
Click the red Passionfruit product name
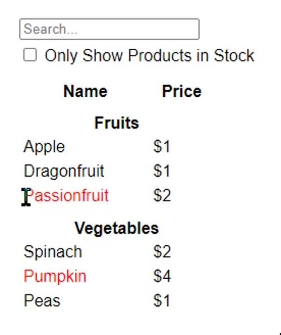(67, 195)
